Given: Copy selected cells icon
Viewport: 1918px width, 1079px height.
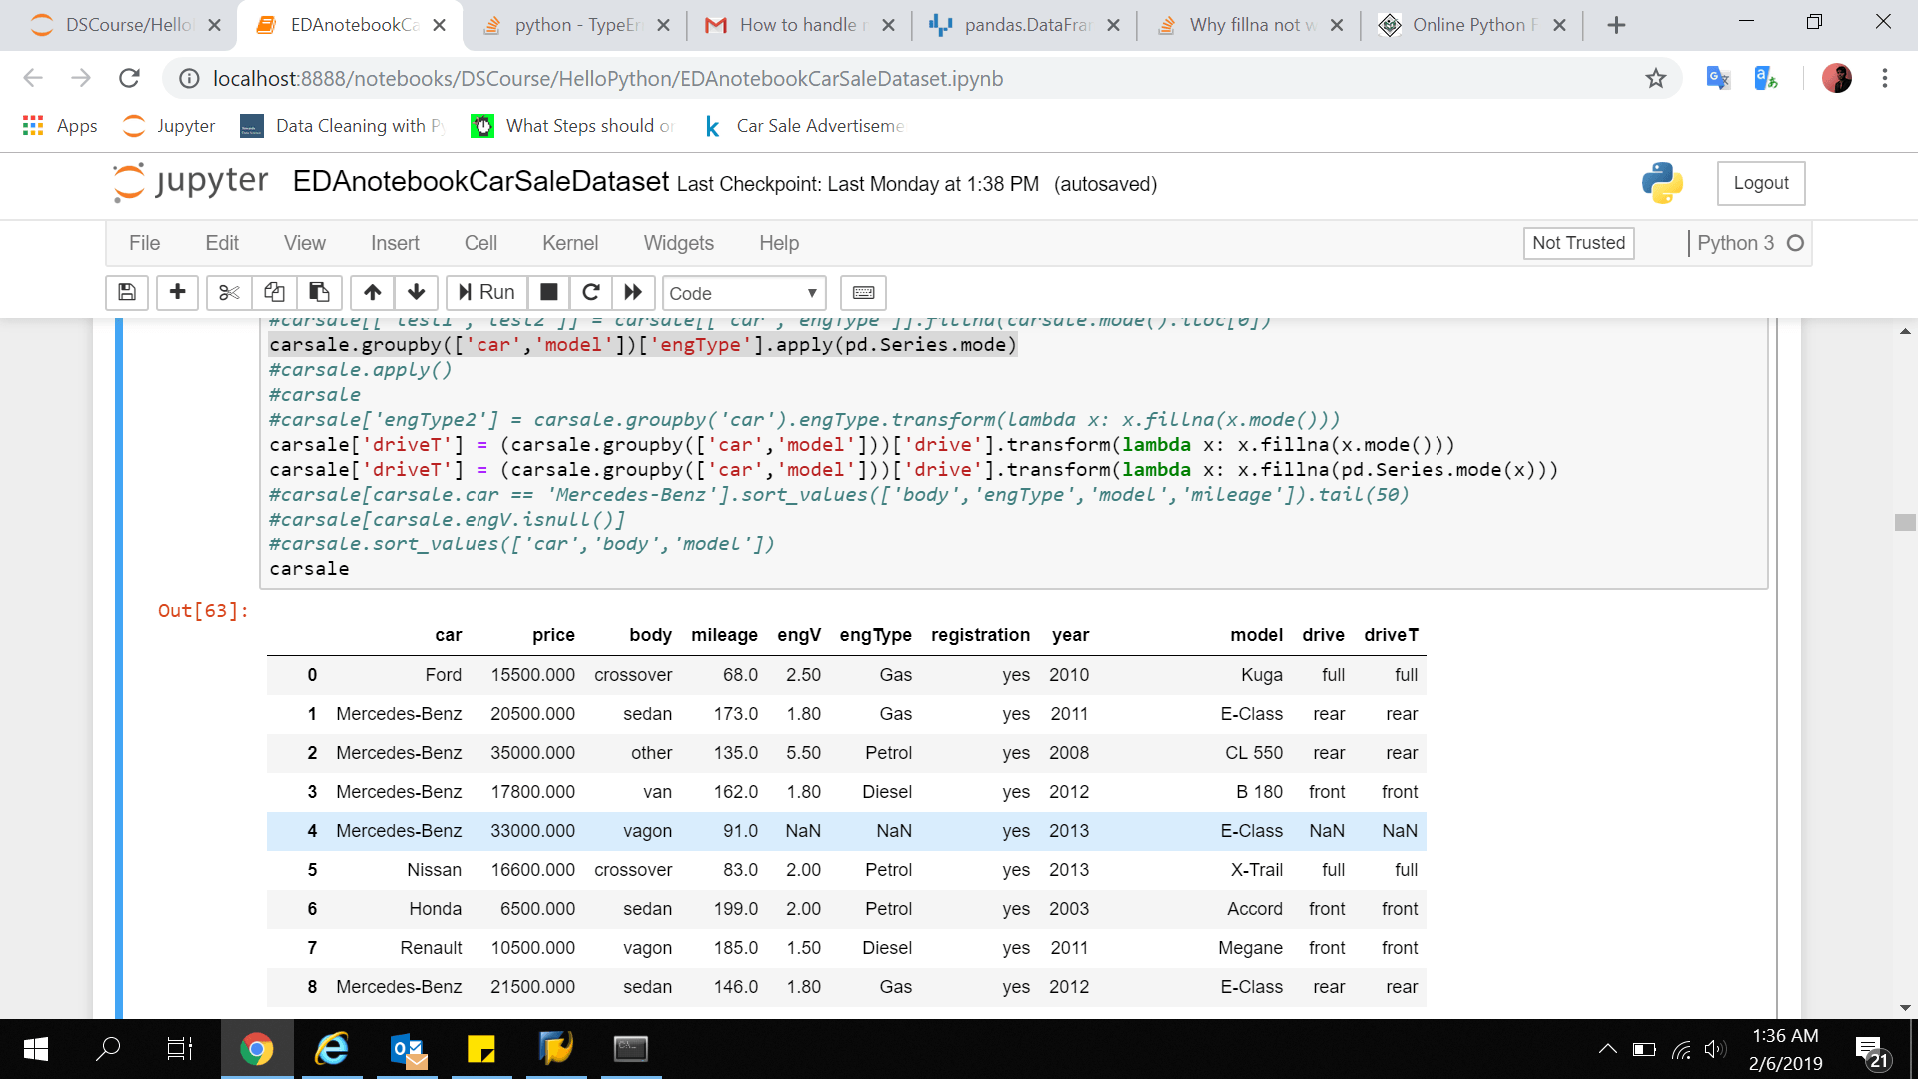Looking at the screenshot, I should coord(274,292).
